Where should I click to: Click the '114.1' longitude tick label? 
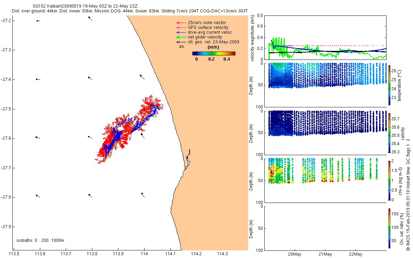click(170, 254)
